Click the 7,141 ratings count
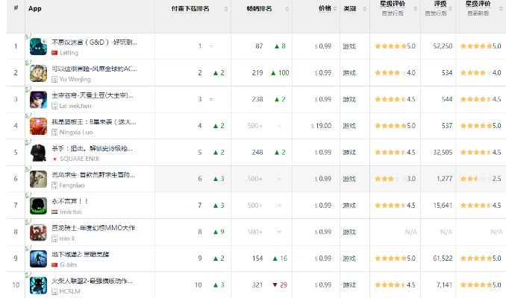506x298 pixels. tap(445, 285)
